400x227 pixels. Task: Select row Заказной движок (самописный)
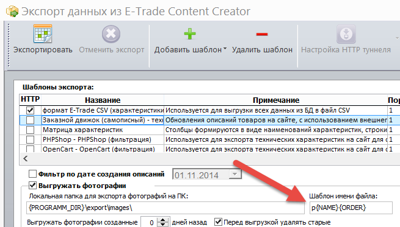click(103, 120)
